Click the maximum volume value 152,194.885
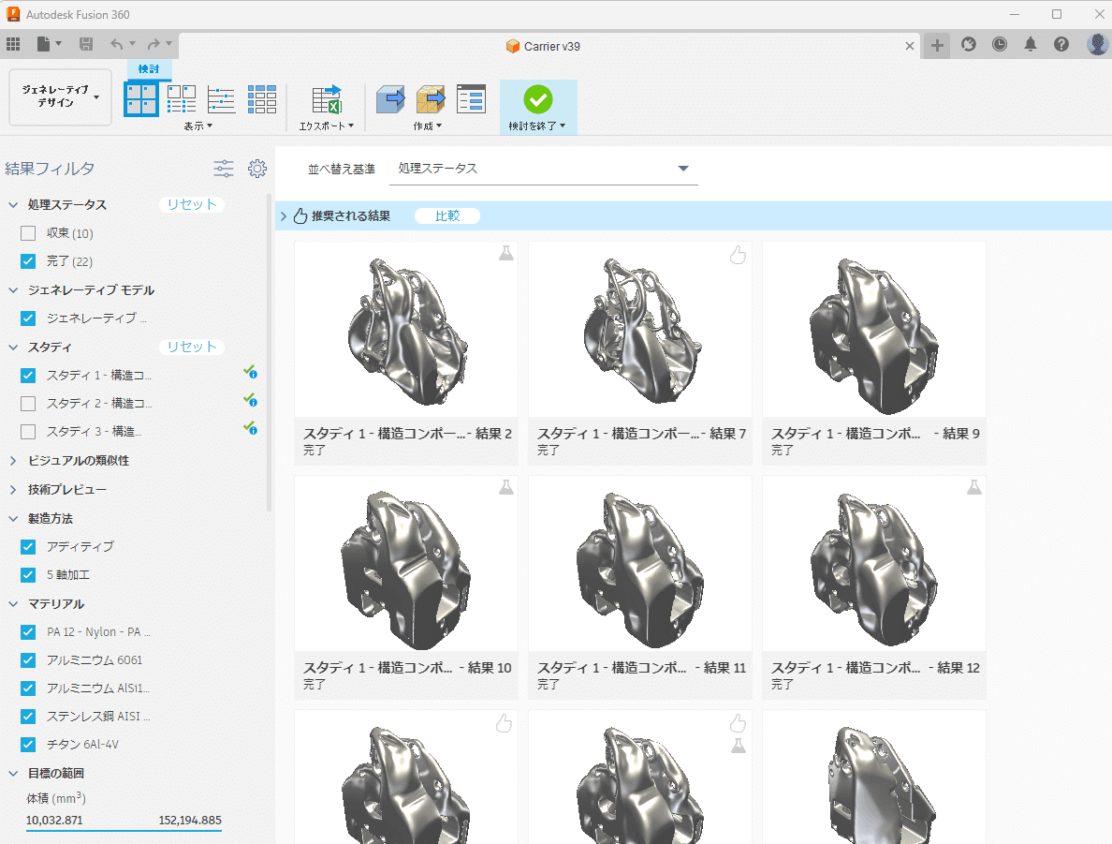The image size is (1112, 844). tap(190, 821)
